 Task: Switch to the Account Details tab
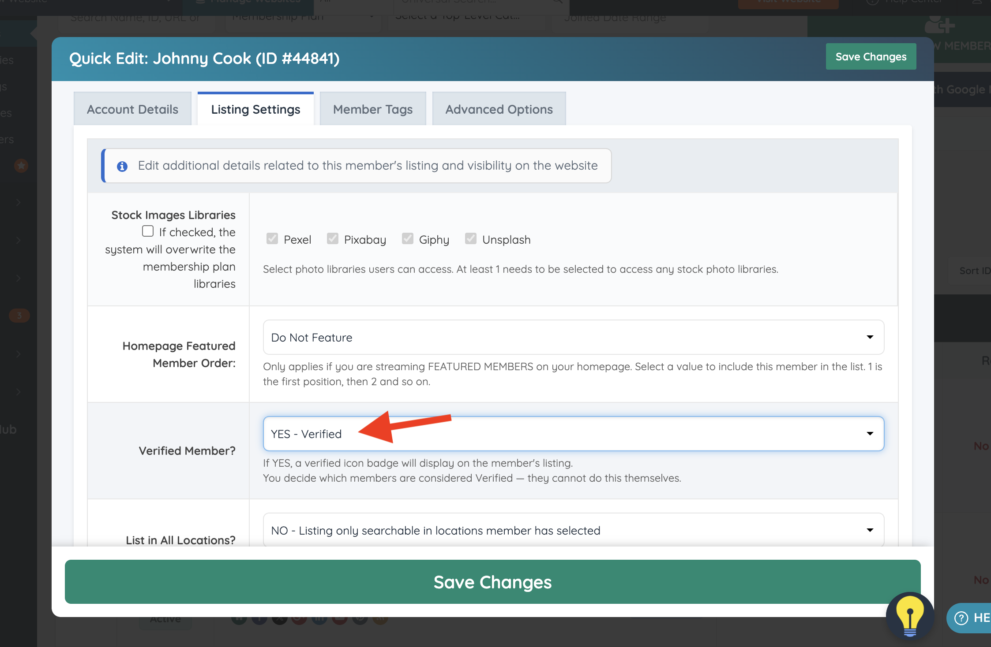(132, 109)
